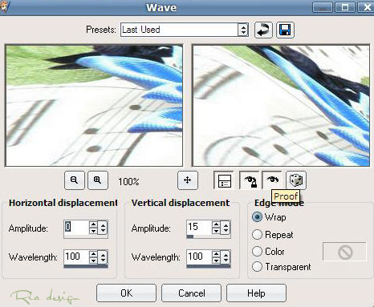Confirm the wave effect with OK
The image size is (374, 307).
point(126,293)
